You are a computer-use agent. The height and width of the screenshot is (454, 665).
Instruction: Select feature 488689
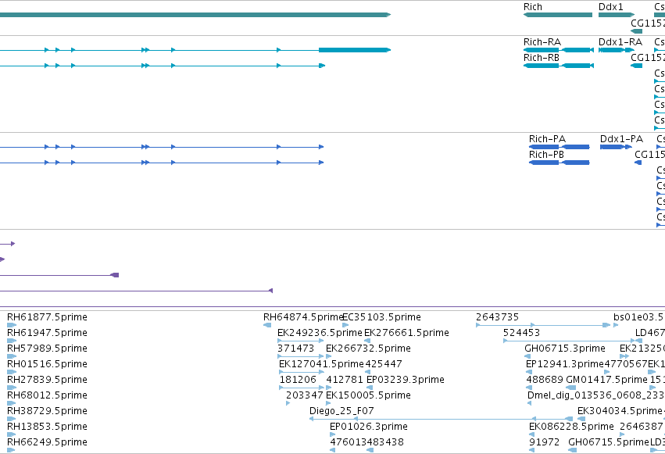tap(545, 380)
